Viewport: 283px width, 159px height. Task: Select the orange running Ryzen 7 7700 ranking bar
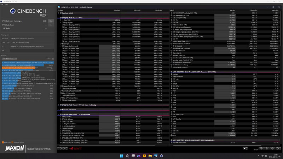point(18,68)
